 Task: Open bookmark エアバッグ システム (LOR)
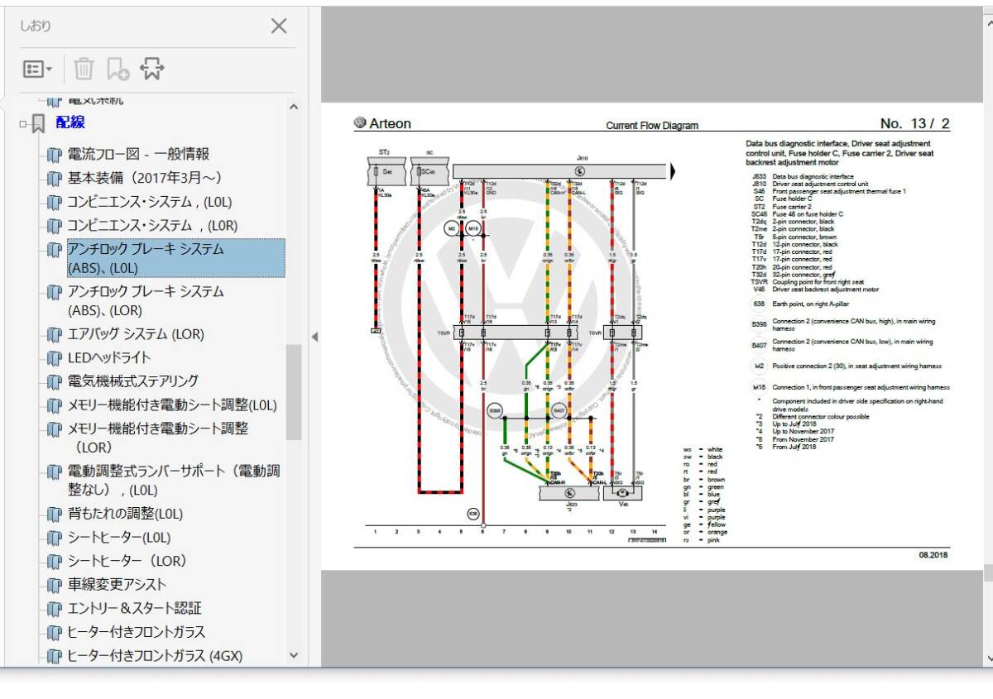136,334
